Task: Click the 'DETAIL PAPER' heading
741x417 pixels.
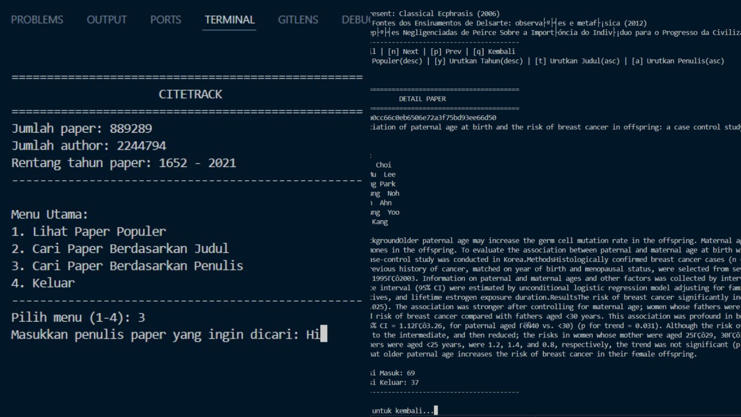Action: pyautogui.click(x=422, y=99)
